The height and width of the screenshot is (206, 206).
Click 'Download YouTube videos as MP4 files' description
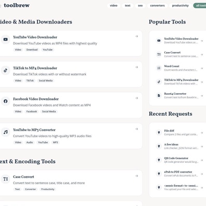click(55, 43)
